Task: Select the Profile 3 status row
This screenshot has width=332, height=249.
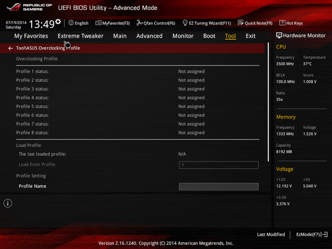Action: pos(137,89)
